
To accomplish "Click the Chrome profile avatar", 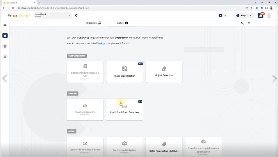I will click(x=271, y=8).
